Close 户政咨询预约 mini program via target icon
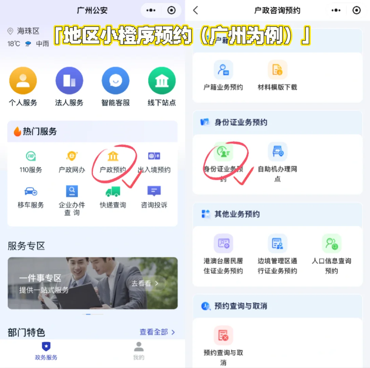The width and height of the screenshot is (370, 368). (356, 11)
